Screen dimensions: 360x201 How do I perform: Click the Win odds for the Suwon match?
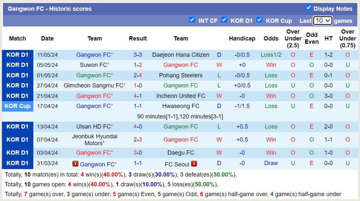(x=271, y=65)
